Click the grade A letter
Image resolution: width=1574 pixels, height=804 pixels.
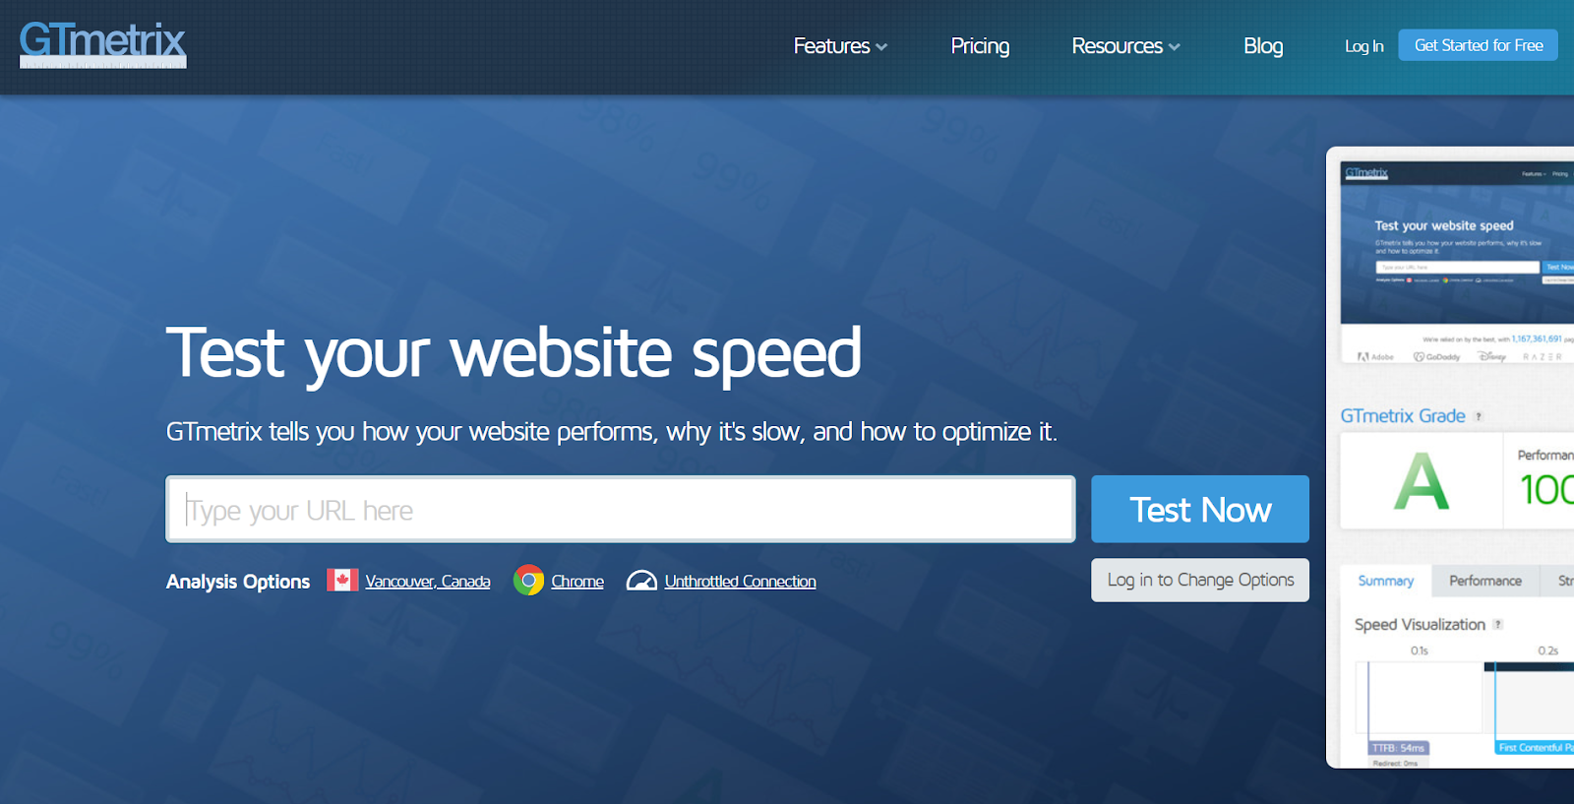pyautogui.click(x=1422, y=481)
